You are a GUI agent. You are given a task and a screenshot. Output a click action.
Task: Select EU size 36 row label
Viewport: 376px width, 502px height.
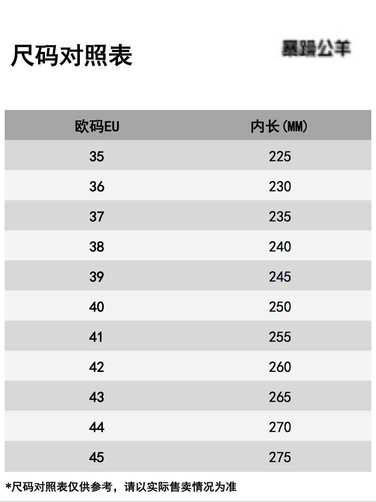[x=97, y=186]
